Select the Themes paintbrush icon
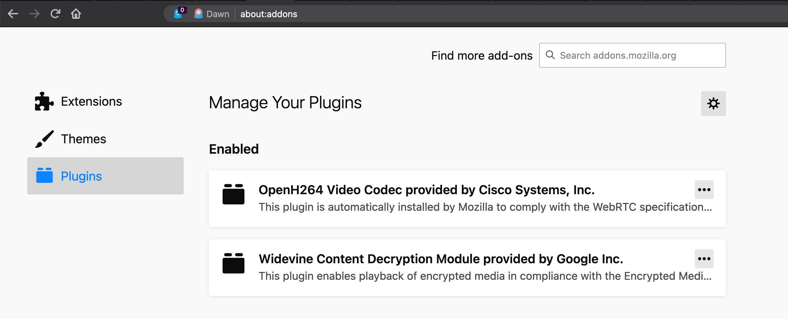 tap(44, 139)
